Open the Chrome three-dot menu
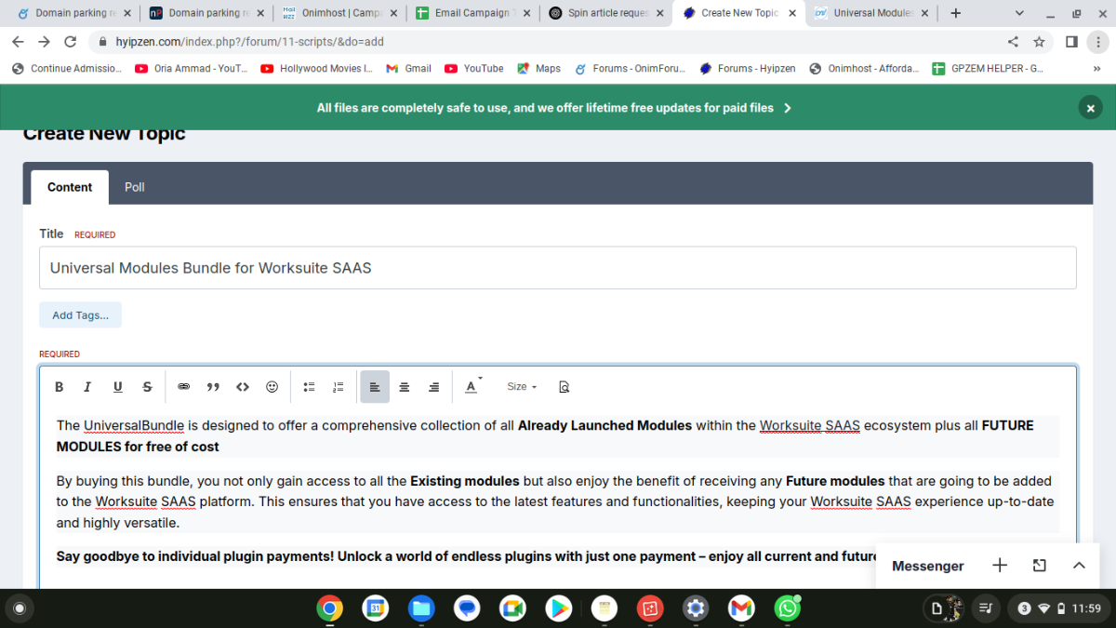Screen dimensions: 1116x628 click(1098, 42)
